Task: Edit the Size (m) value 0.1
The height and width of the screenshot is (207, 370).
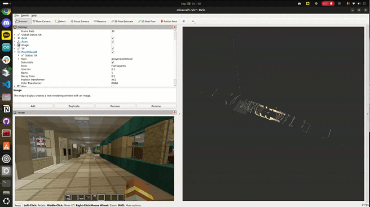Action: [113, 69]
